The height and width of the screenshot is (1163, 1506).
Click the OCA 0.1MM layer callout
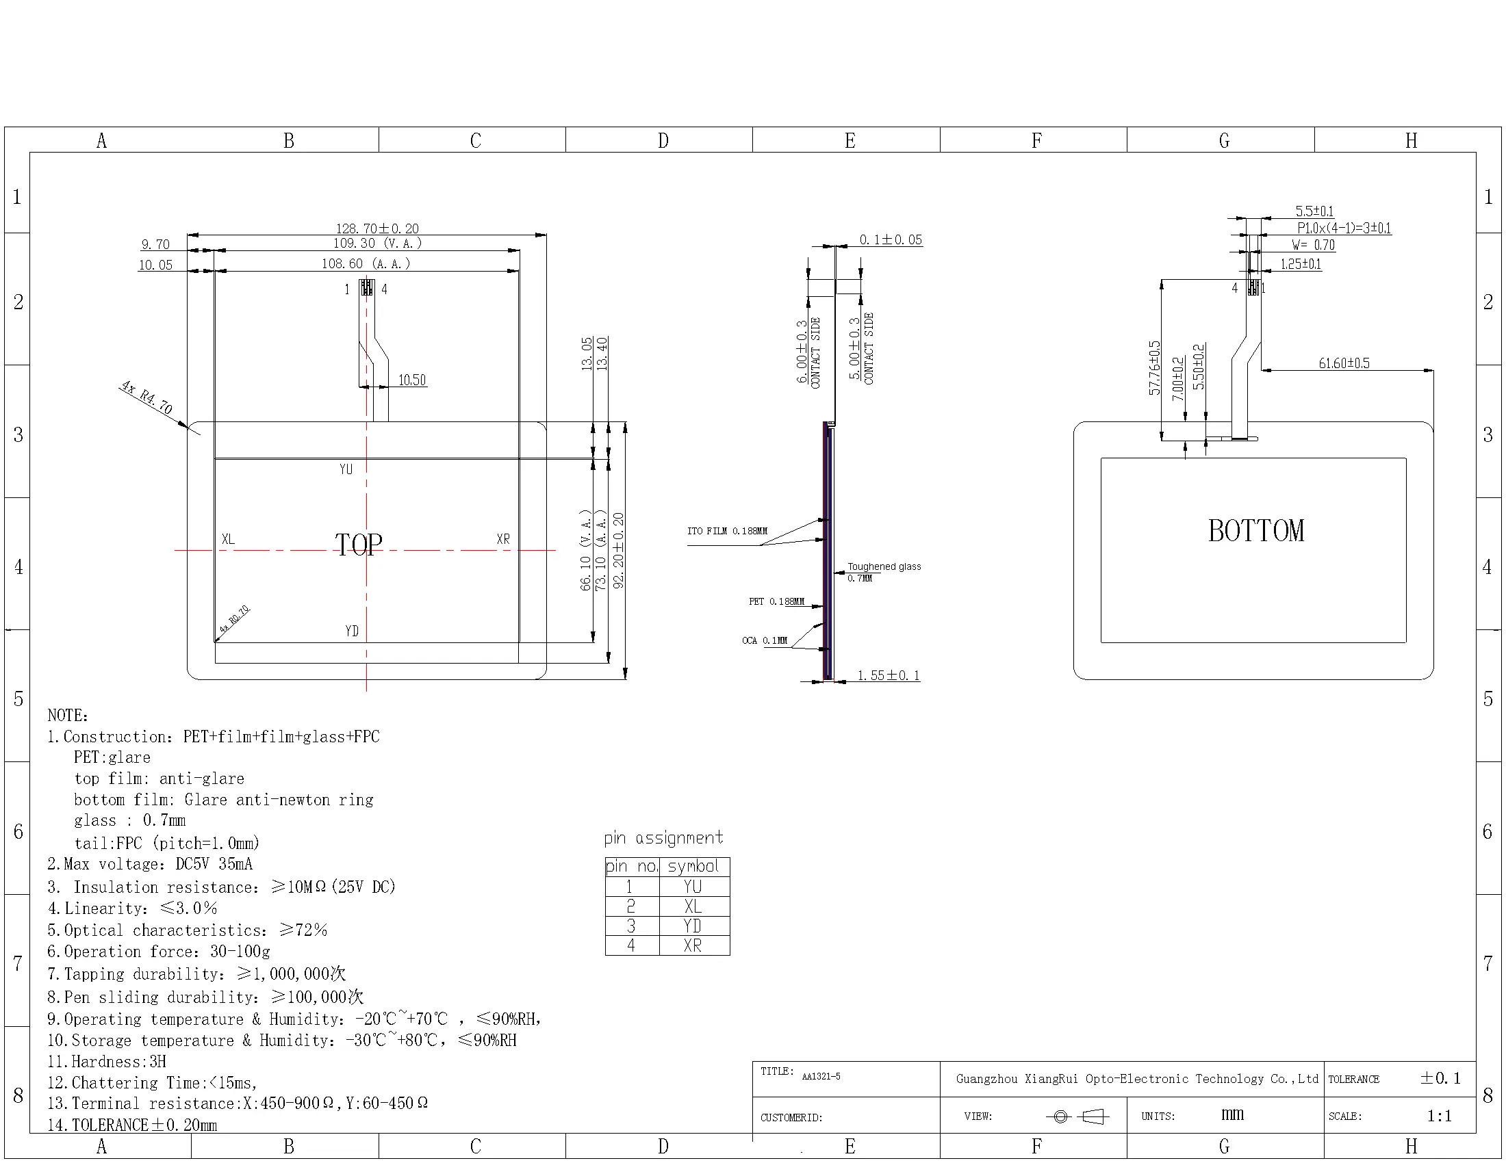[x=764, y=640]
